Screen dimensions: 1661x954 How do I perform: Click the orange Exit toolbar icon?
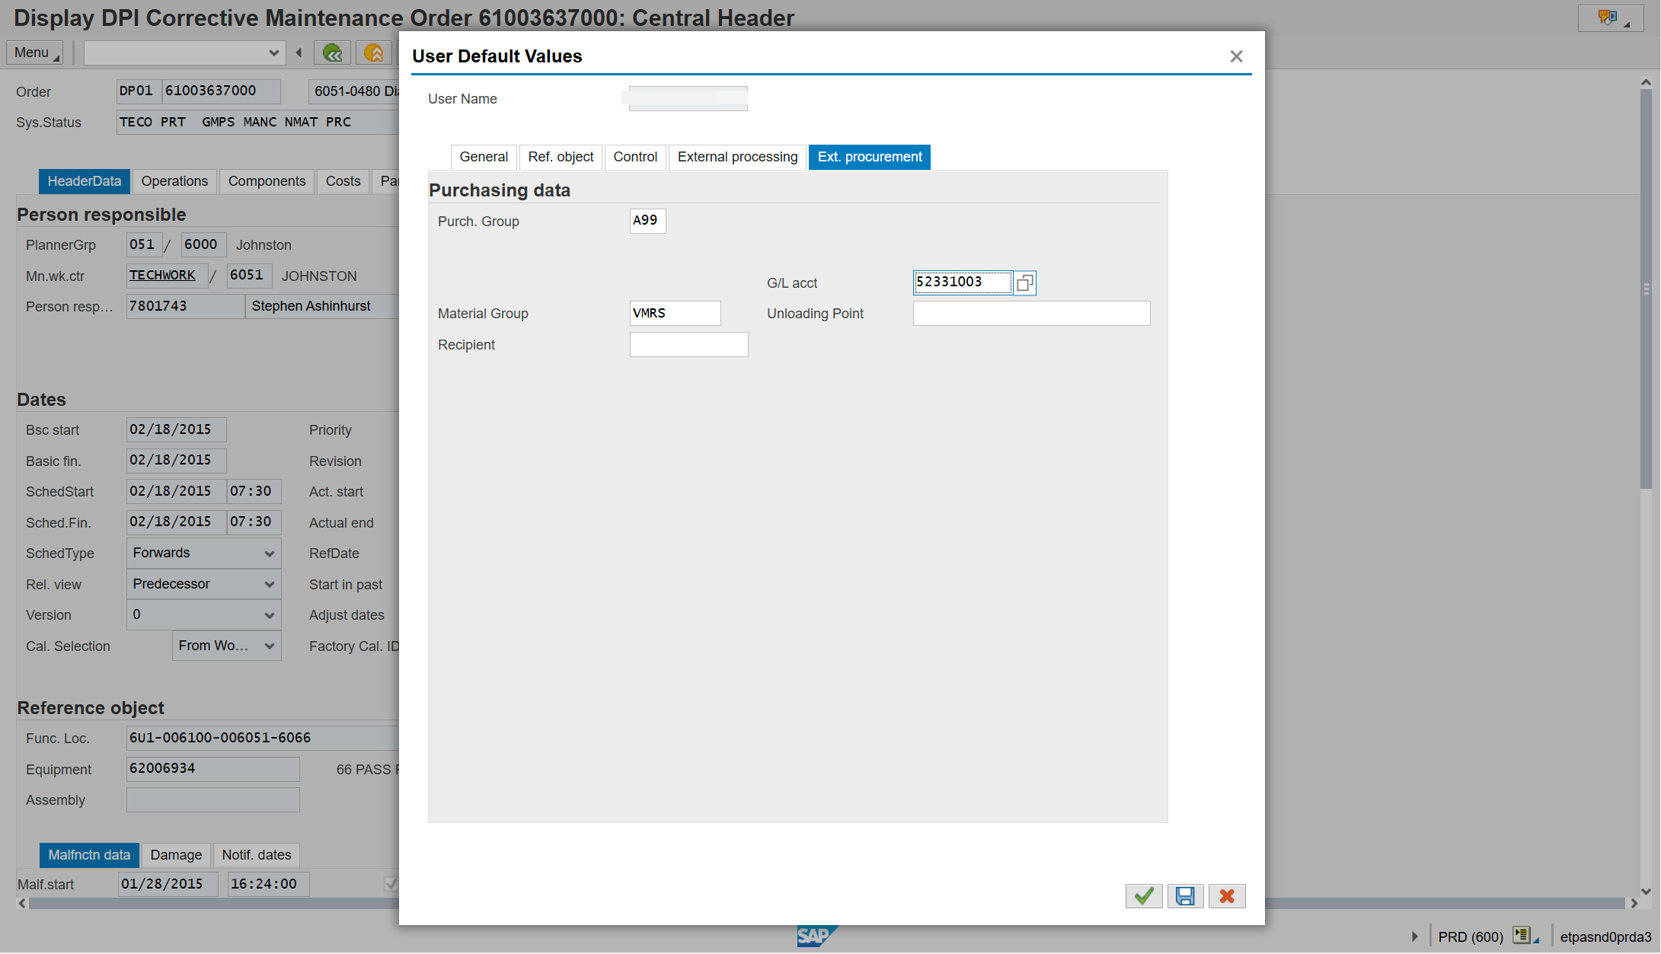coord(373,53)
